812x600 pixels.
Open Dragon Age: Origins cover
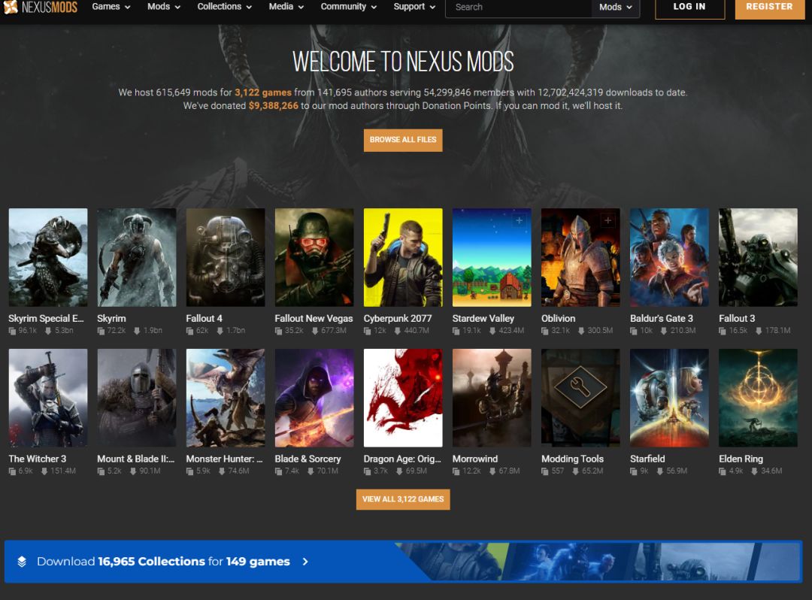(x=403, y=398)
